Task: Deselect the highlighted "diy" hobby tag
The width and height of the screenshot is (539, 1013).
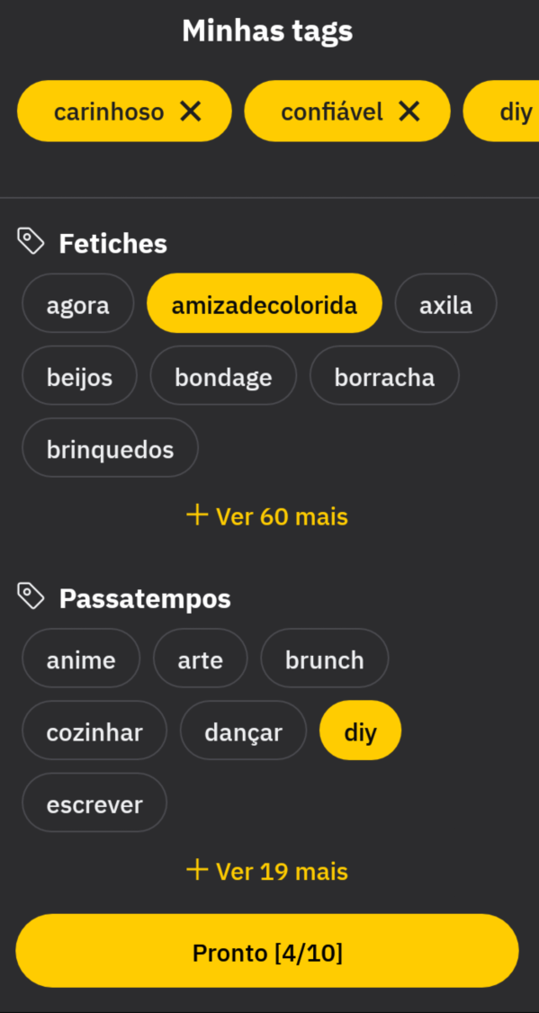Action: pyautogui.click(x=360, y=731)
